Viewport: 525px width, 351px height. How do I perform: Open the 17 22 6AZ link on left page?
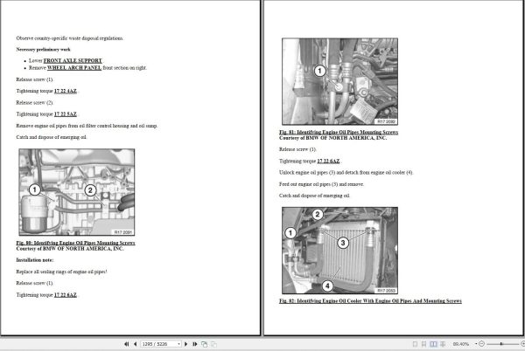pos(66,295)
